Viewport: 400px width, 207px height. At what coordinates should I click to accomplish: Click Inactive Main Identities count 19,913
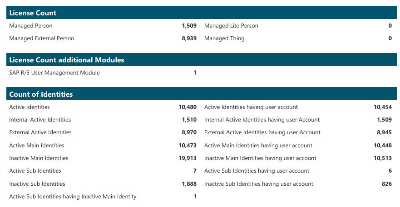coord(188,158)
